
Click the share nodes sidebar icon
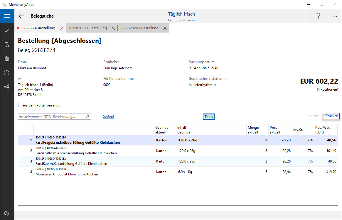click(x=7, y=87)
